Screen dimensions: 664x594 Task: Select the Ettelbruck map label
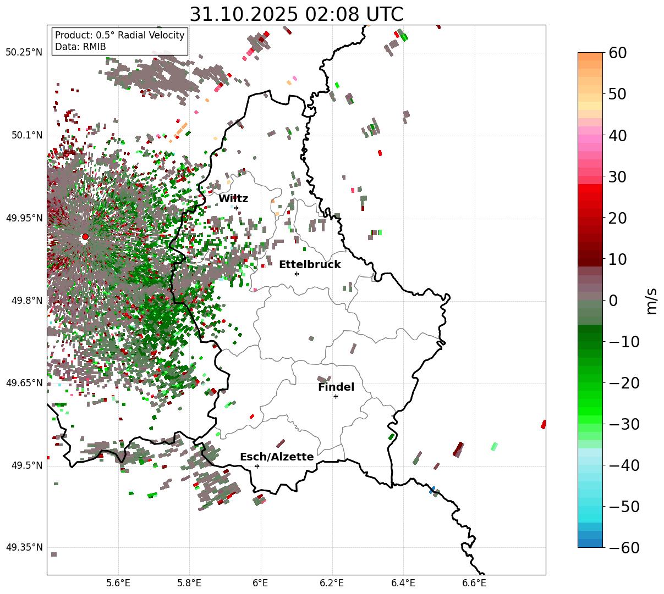point(310,265)
